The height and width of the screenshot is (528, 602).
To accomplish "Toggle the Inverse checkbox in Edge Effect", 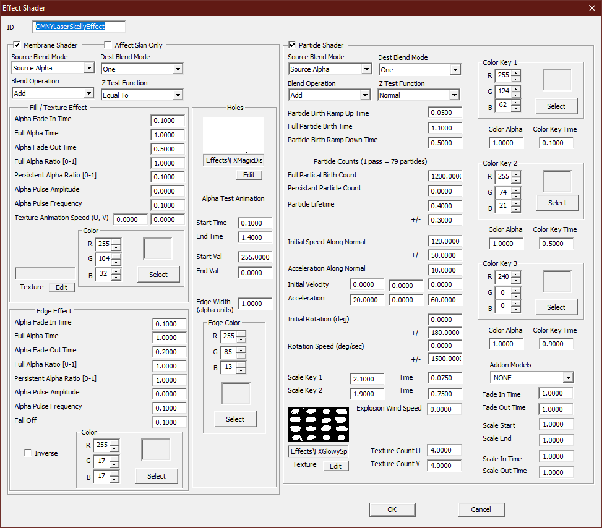I will pos(28,453).
